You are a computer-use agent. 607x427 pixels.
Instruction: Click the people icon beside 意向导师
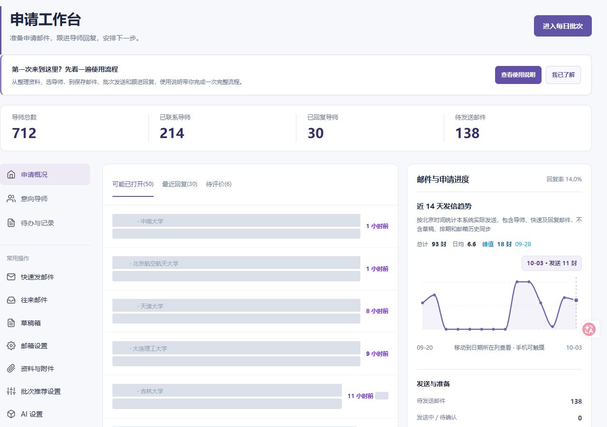(11, 199)
